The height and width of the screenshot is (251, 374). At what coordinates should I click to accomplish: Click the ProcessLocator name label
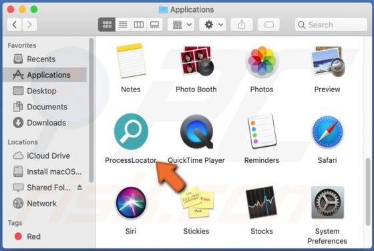[x=131, y=160]
